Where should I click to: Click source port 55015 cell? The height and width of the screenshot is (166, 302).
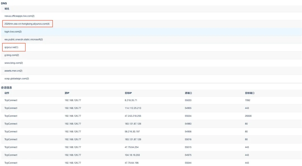pos(188,147)
